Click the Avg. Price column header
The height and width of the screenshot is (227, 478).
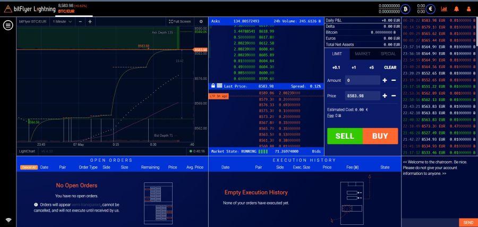point(195,167)
